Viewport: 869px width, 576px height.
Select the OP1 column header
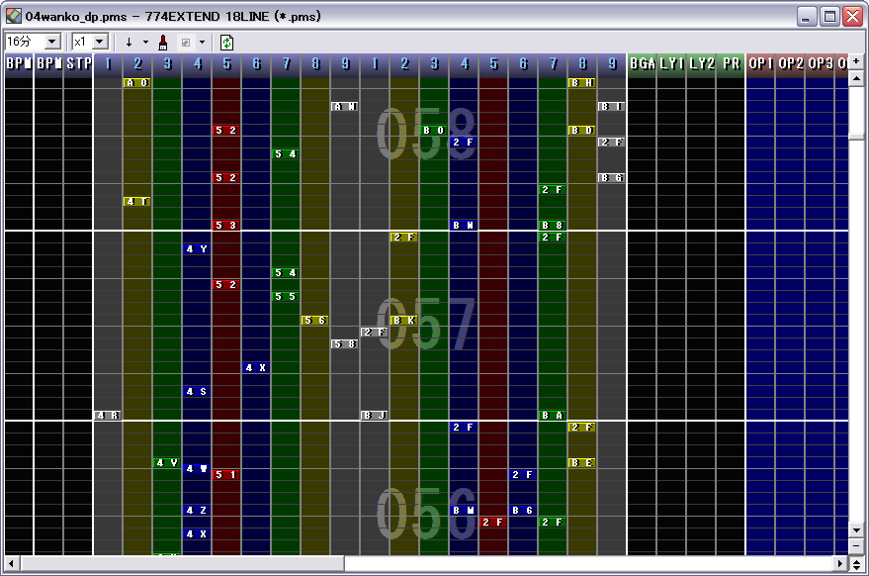click(x=760, y=63)
